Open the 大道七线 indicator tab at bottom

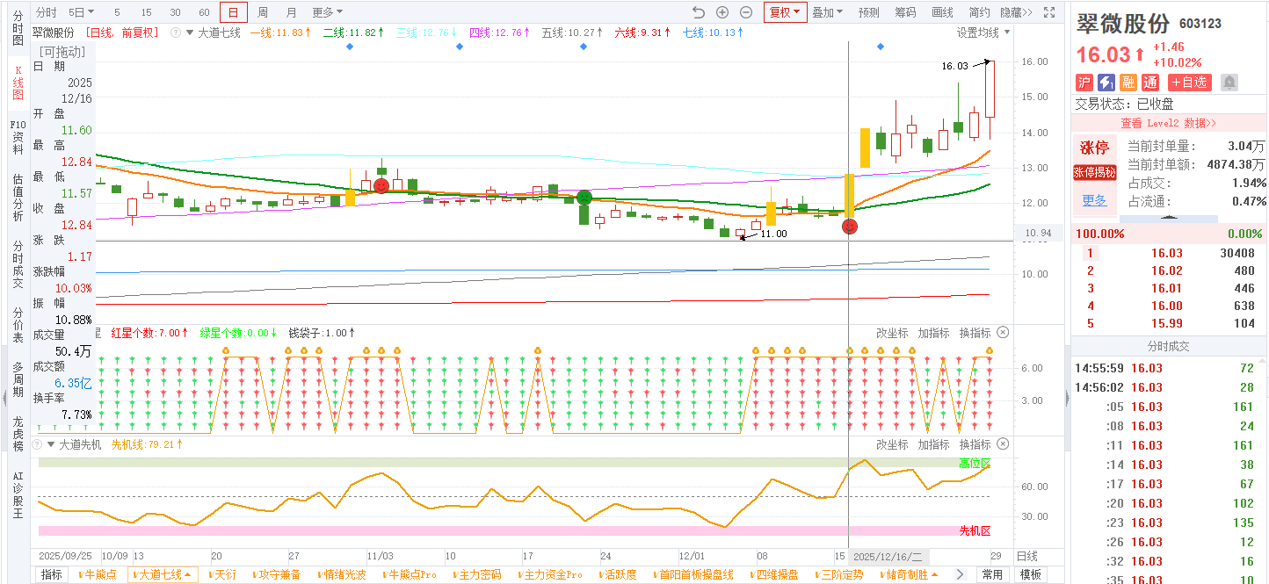point(163,574)
